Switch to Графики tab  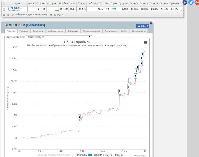pyautogui.click(x=11, y=31)
